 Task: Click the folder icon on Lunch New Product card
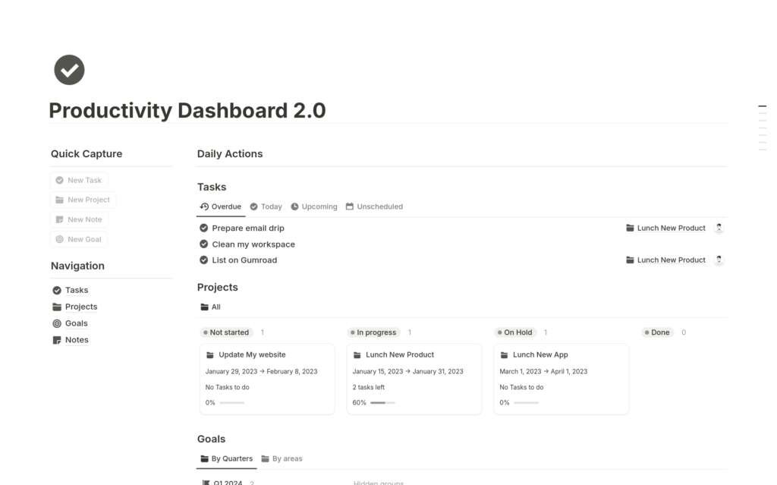[x=357, y=355]
